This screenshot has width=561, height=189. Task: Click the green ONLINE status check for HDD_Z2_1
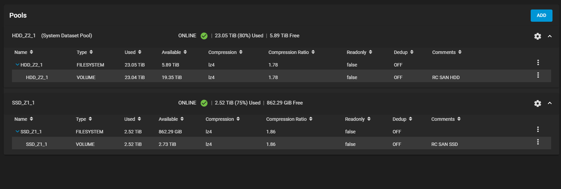[204, 36]
